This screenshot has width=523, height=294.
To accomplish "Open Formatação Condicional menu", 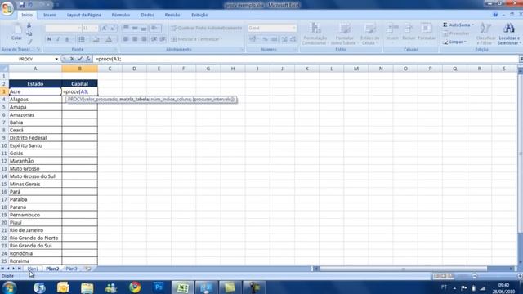I will pyautogui.click(x=315, y=33).
